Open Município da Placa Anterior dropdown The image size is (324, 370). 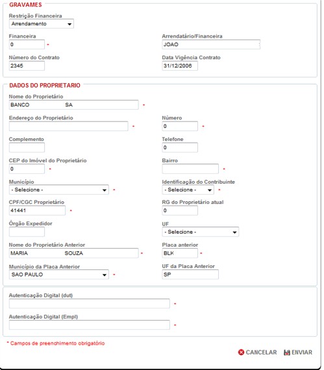[58, 275]
